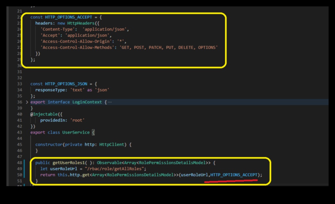Click the collapsed ellipsis after LoginContext brace

(110, 102)
